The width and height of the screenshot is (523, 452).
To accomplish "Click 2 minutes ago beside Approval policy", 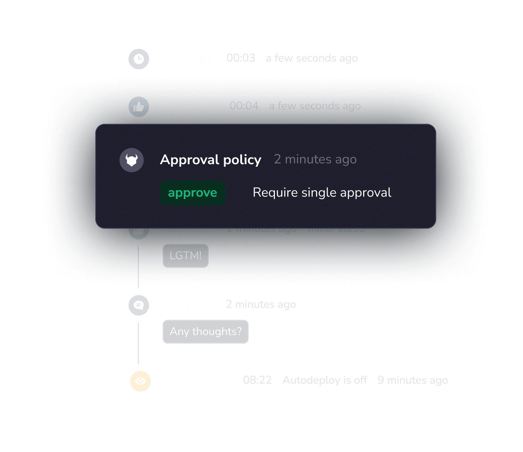I will pos(315,159).
